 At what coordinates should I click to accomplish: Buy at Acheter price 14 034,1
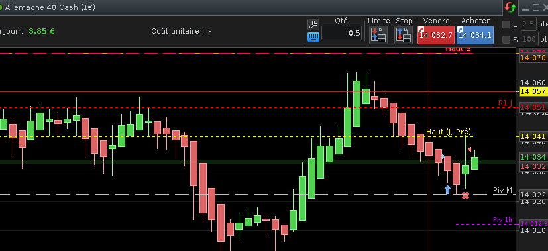[475, 35]
